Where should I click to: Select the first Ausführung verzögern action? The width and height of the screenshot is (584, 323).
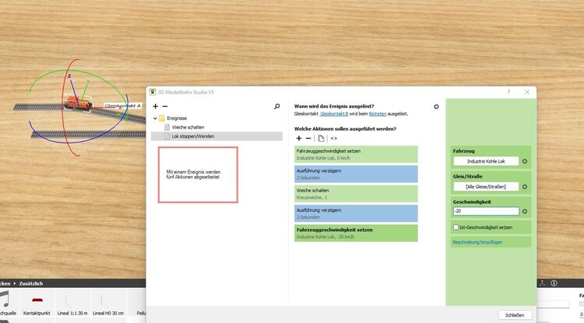(x=356, y=174)
